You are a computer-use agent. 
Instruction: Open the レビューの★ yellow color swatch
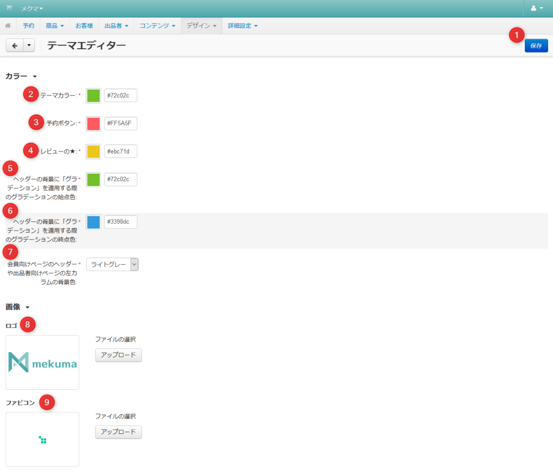[93, 151]
